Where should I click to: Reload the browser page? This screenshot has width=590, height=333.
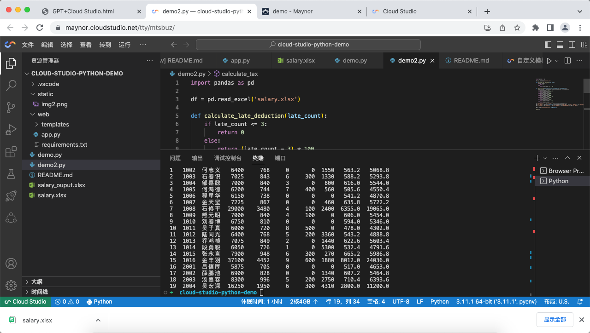tap(40, 28)
